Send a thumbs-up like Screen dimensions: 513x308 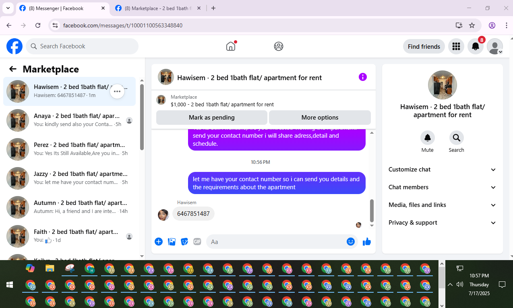[366, 242]
